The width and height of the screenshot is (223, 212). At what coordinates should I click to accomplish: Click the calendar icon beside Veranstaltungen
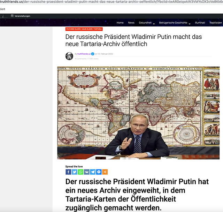12,16
